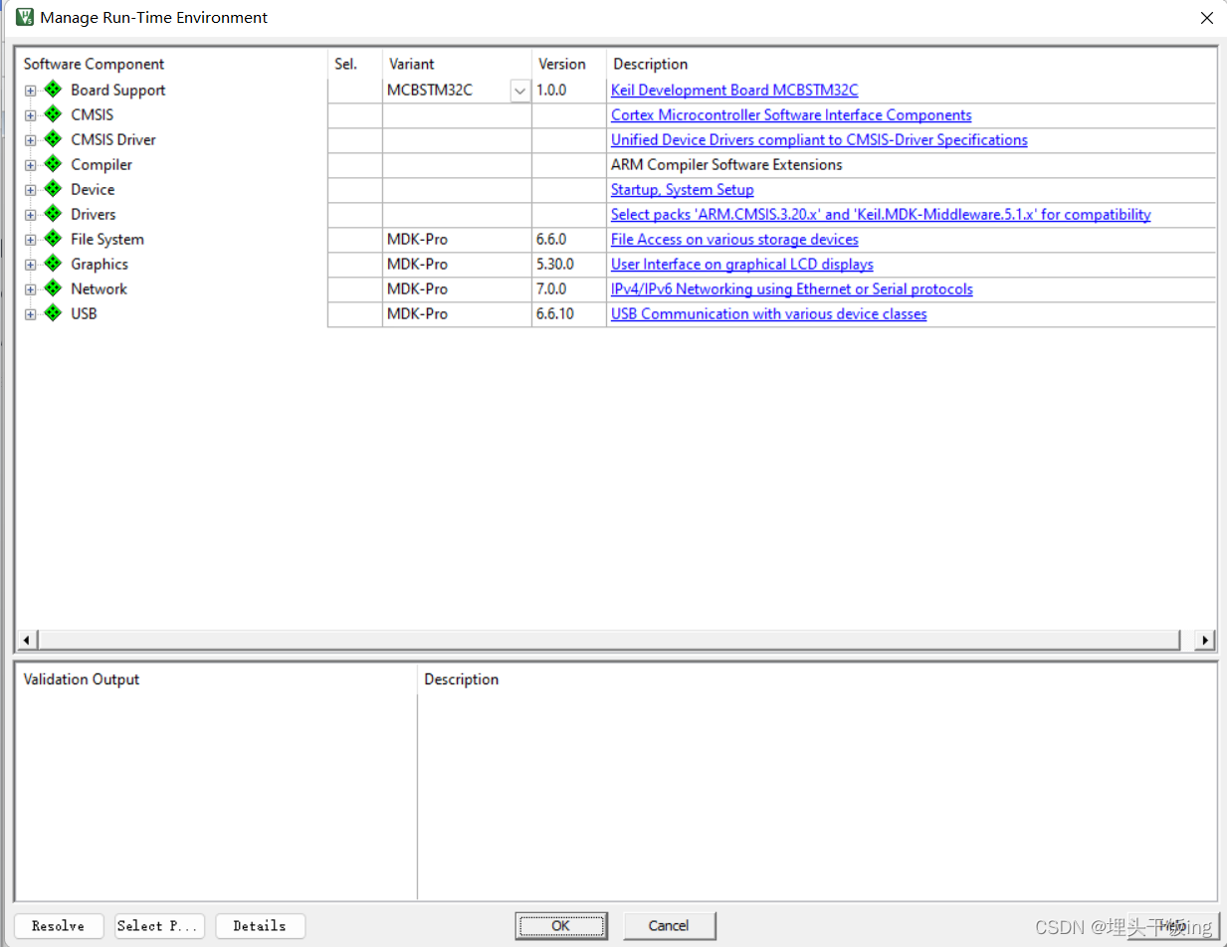Expand the Compiler tree node
This screenshot has width=1227, height=947.
[x=31, y=165]
